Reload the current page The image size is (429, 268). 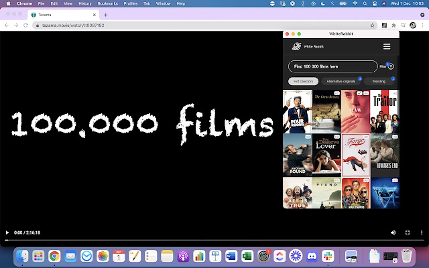point(25,25)
